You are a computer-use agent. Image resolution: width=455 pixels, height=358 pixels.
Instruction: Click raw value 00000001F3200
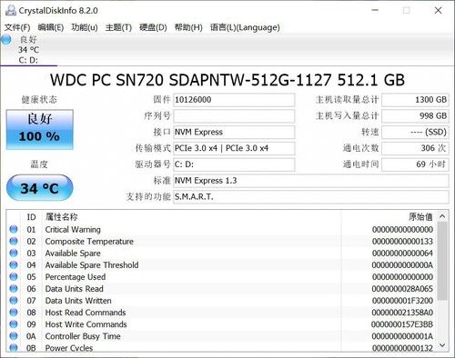(402, 301)
